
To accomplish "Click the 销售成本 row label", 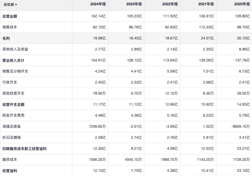I will point(10,27).
